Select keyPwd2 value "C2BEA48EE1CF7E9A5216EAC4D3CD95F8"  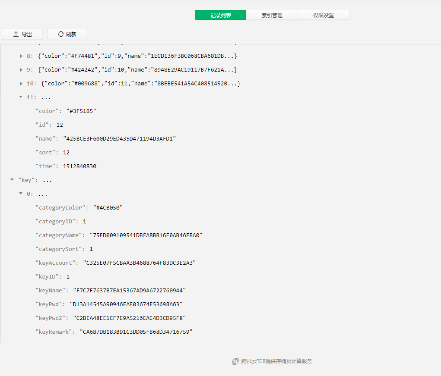pos(130,318)
